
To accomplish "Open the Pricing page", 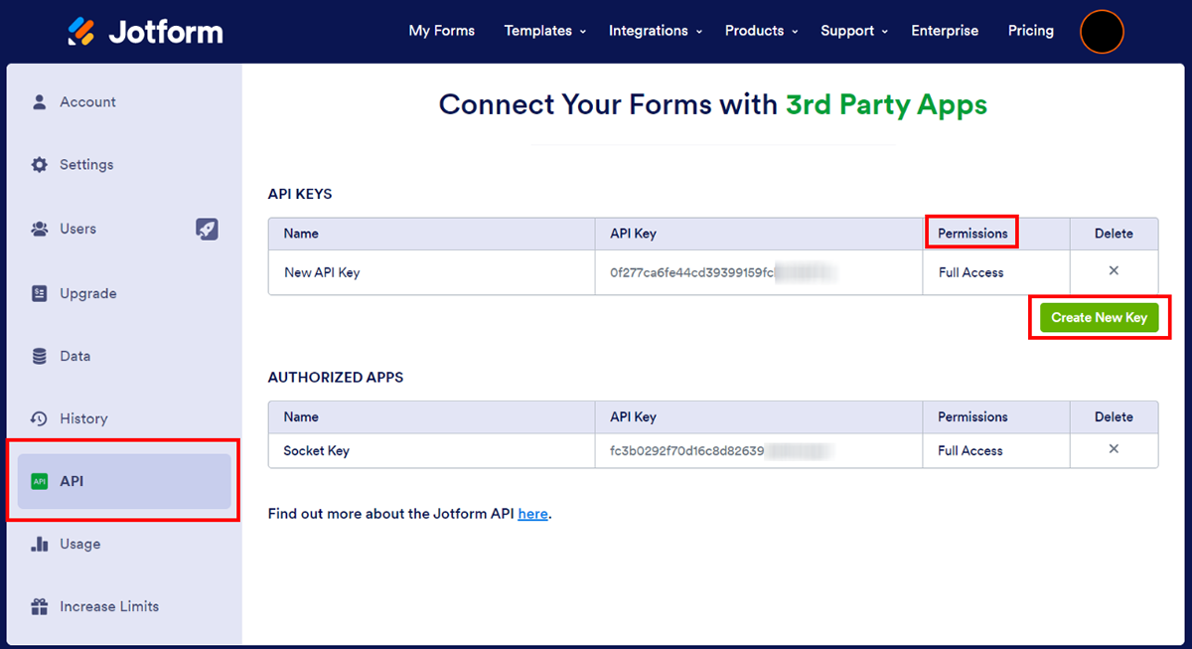I will pos(1030,31).
